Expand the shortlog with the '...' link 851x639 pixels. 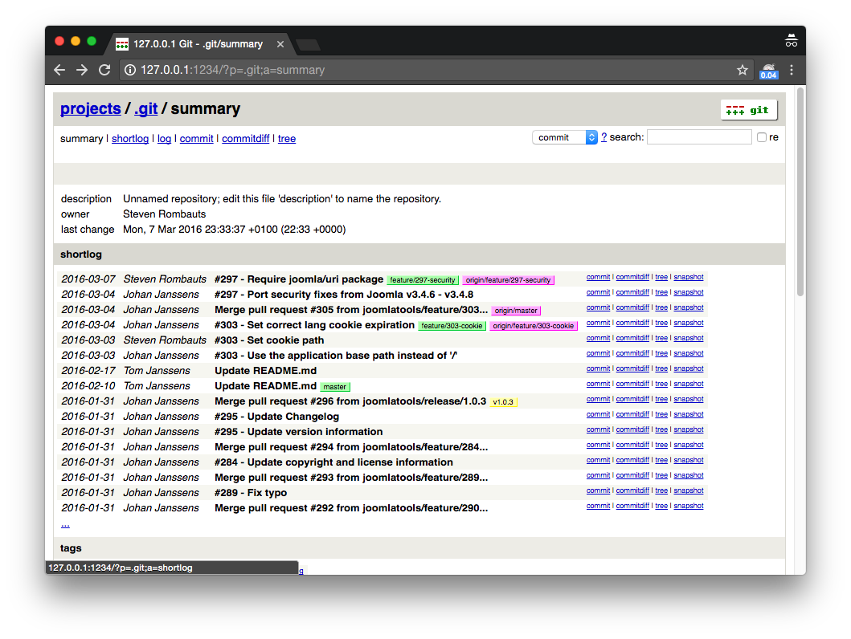click(65, 524)
